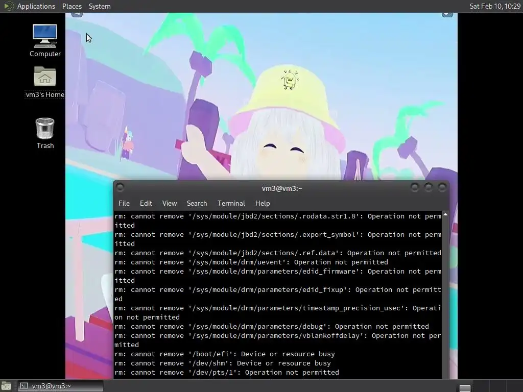This screenshot has width=523, height=392.
Task: Click the '/dev/pts/1' Operation not permitted line
Action: coord(226,372)
